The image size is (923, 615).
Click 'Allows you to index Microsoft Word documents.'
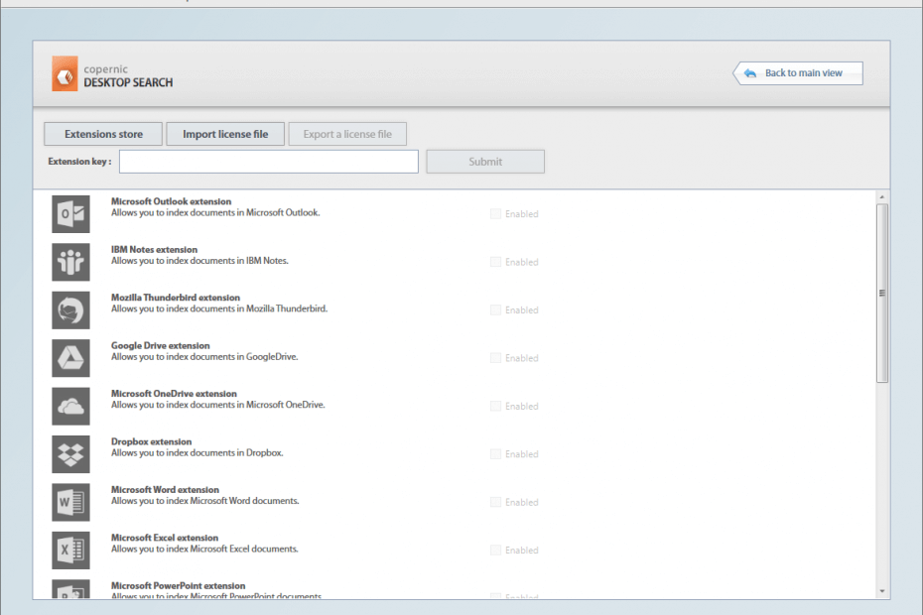click(204, 501)
